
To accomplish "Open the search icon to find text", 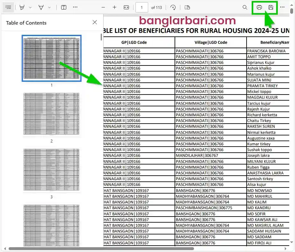I will coord(245,7).
